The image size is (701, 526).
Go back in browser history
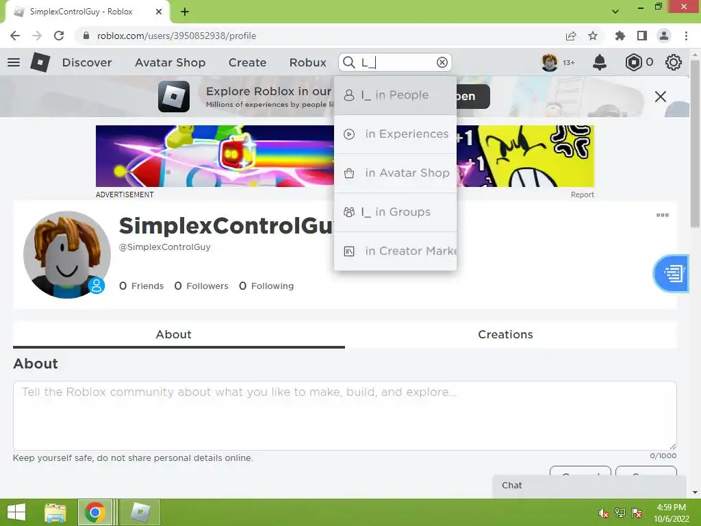click(x=15, y=36)
